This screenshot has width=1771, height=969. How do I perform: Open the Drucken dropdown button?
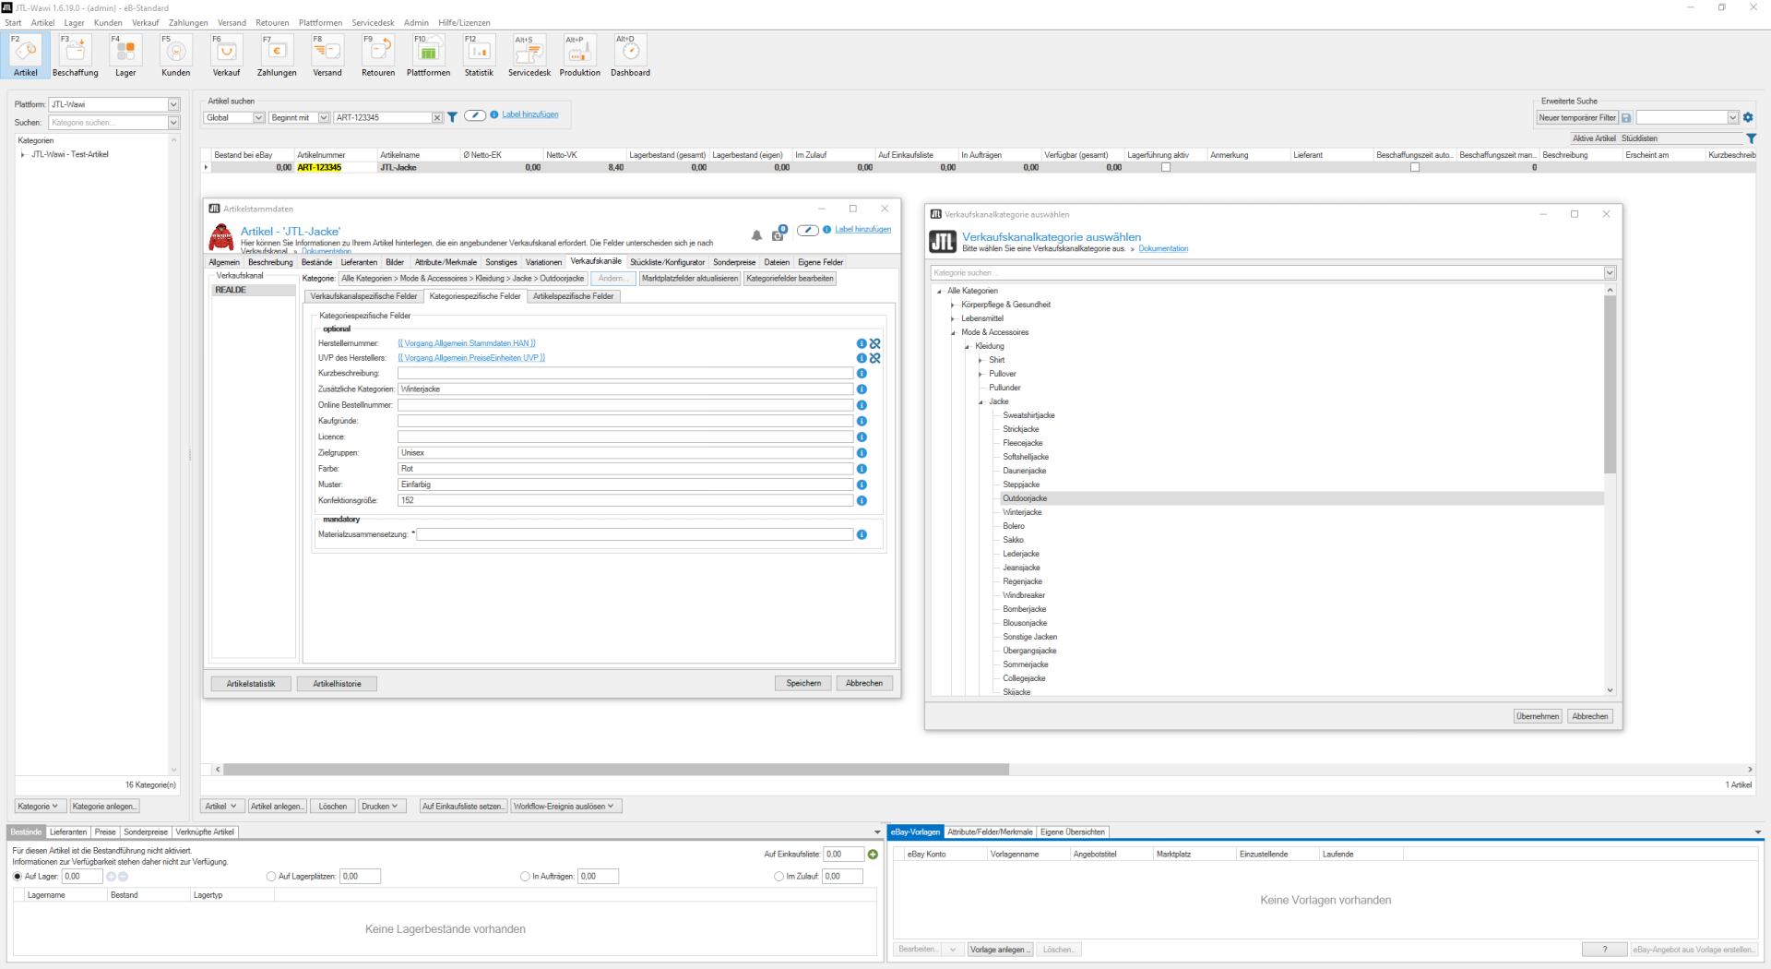click(x=380, y=807)
